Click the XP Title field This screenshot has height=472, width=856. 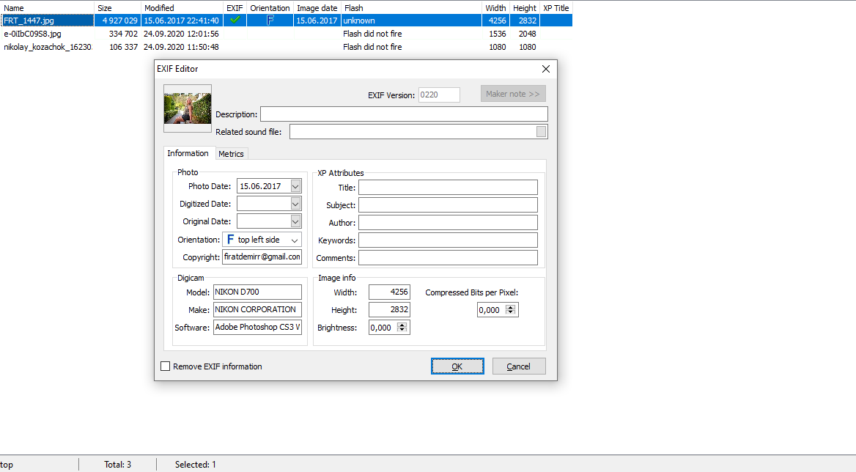click(448, 187)
